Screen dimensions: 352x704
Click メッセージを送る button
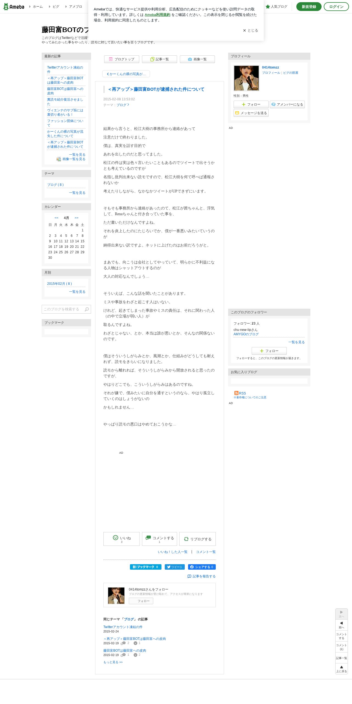pos(251,113)
